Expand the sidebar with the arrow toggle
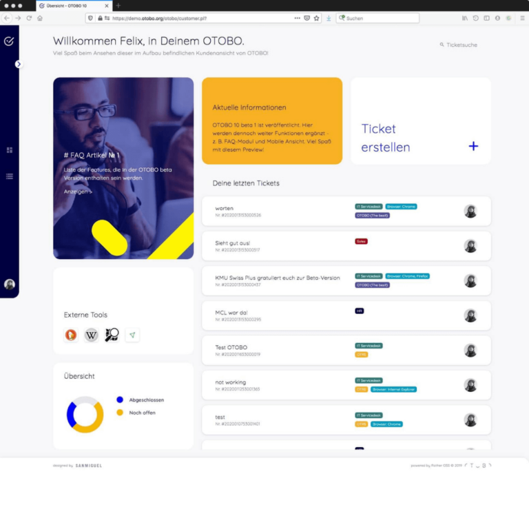The height and width of the screenshot is (529, 529). 19,64
